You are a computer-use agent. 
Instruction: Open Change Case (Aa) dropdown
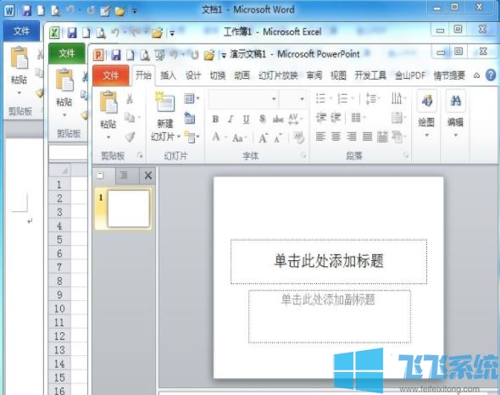pyautogui.click(x=240, y=138)
